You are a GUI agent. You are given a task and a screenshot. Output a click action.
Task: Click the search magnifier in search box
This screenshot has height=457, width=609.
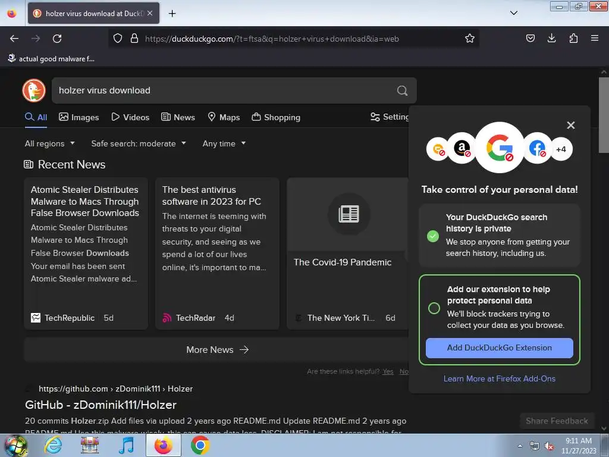[403, 90]
